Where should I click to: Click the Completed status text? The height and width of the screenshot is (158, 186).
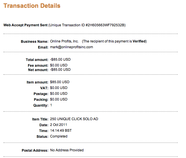click(x=59, y=136)
